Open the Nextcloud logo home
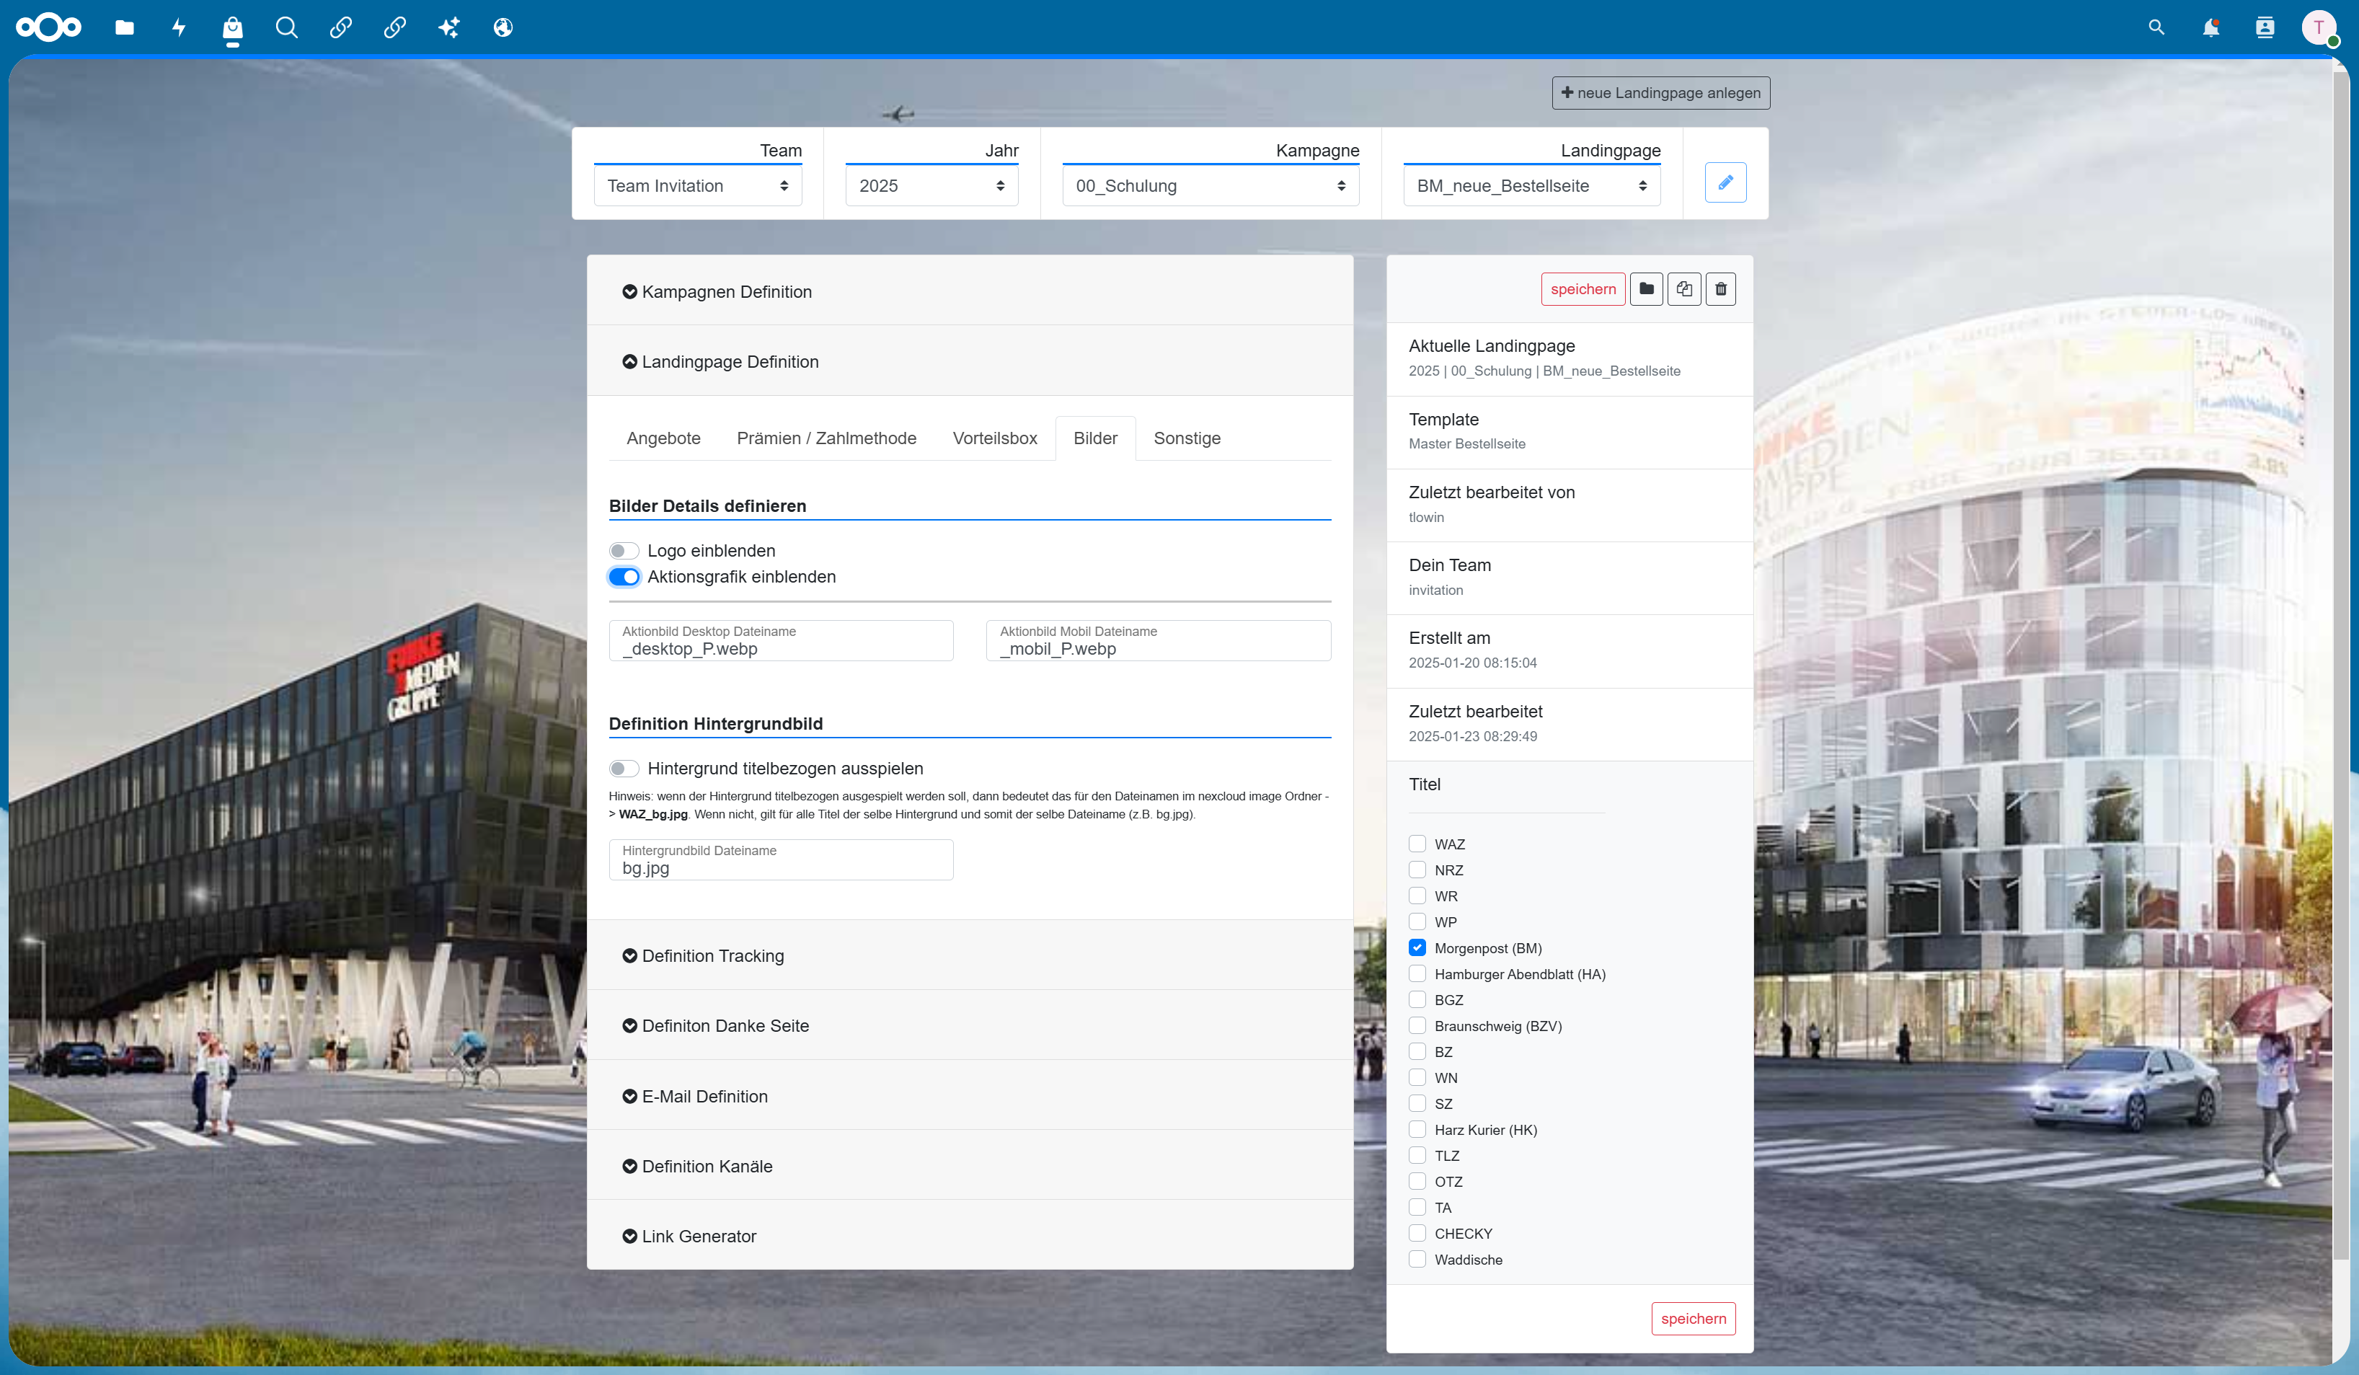The image size is (2359, 1375). click(49, 27)
